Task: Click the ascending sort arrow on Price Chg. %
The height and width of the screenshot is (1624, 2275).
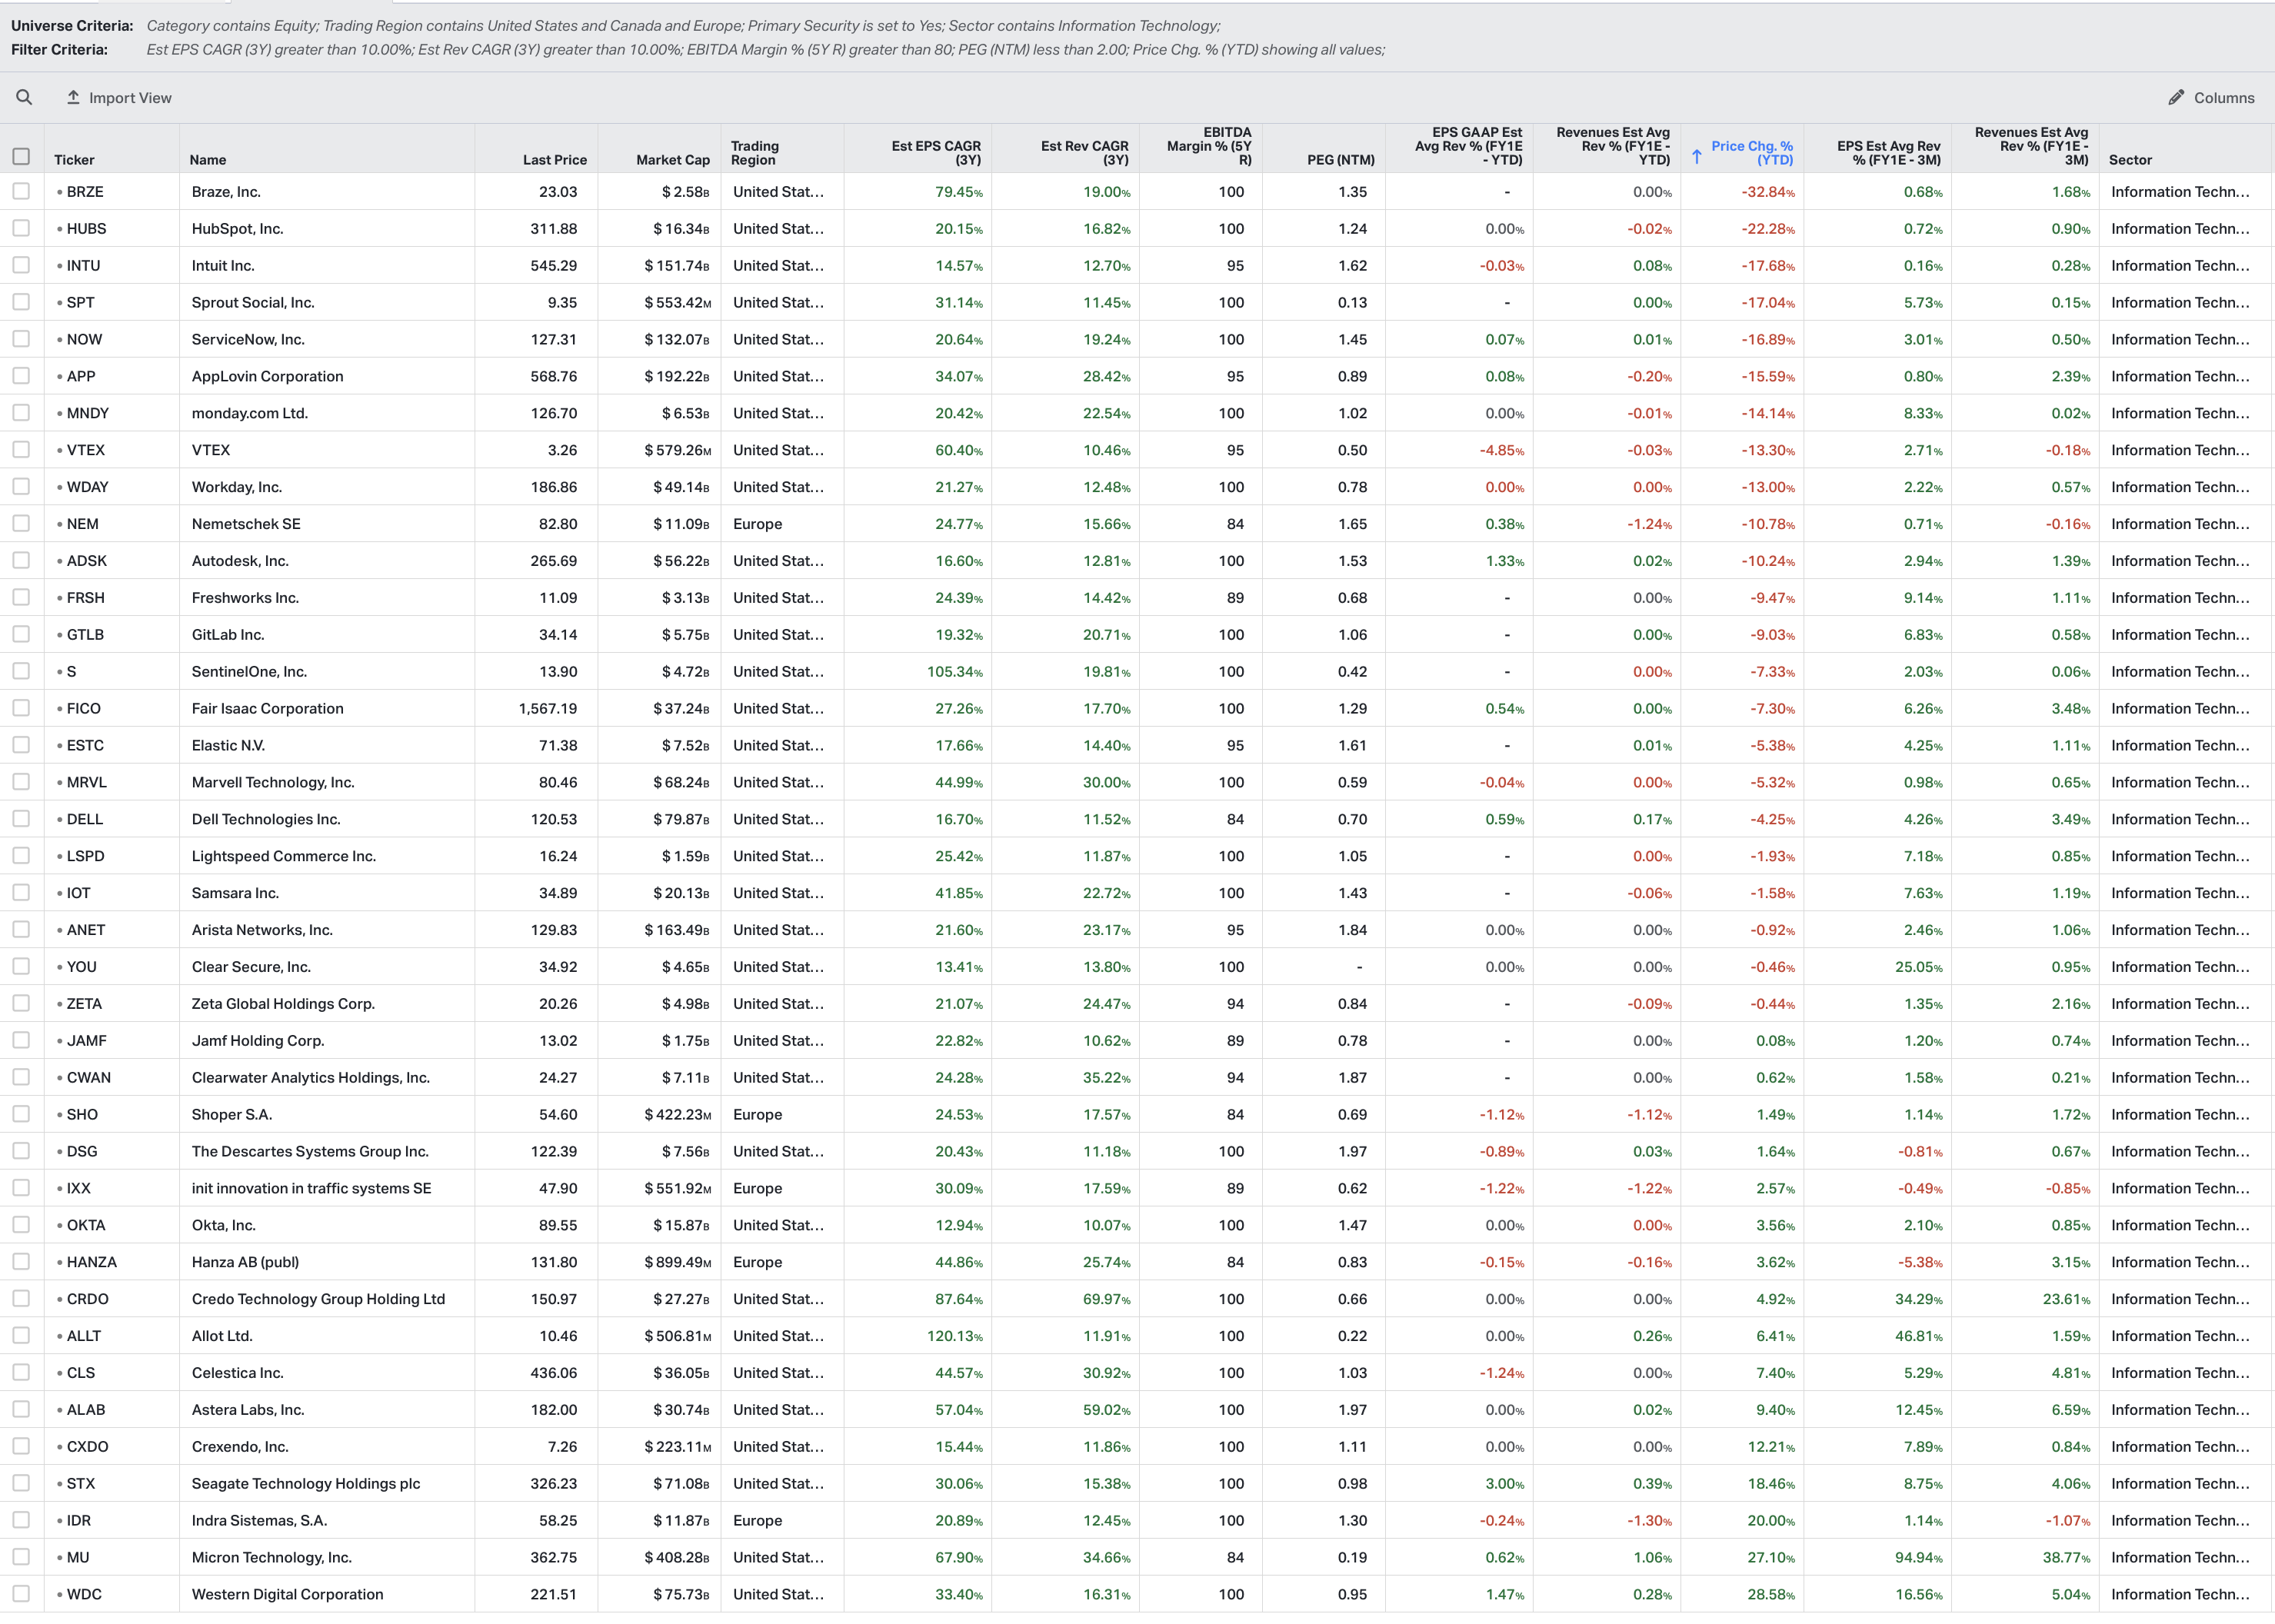Action: click(x=1697, y=156)
